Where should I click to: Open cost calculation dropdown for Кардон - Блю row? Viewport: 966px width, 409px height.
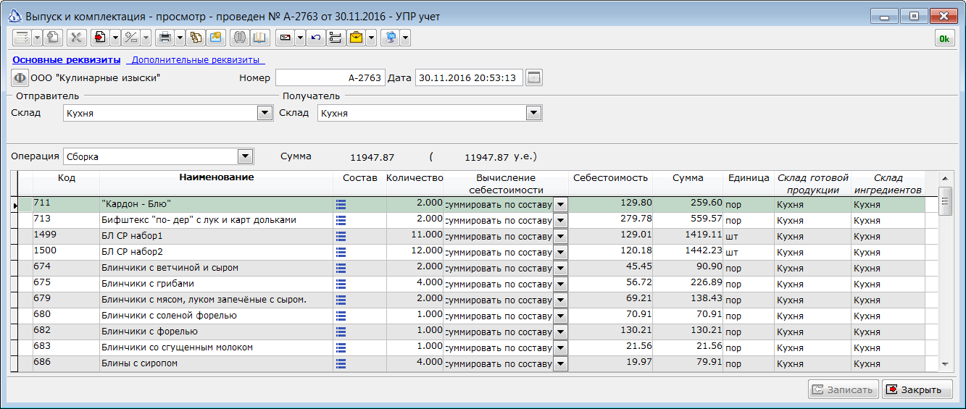[x=560, y=205]
